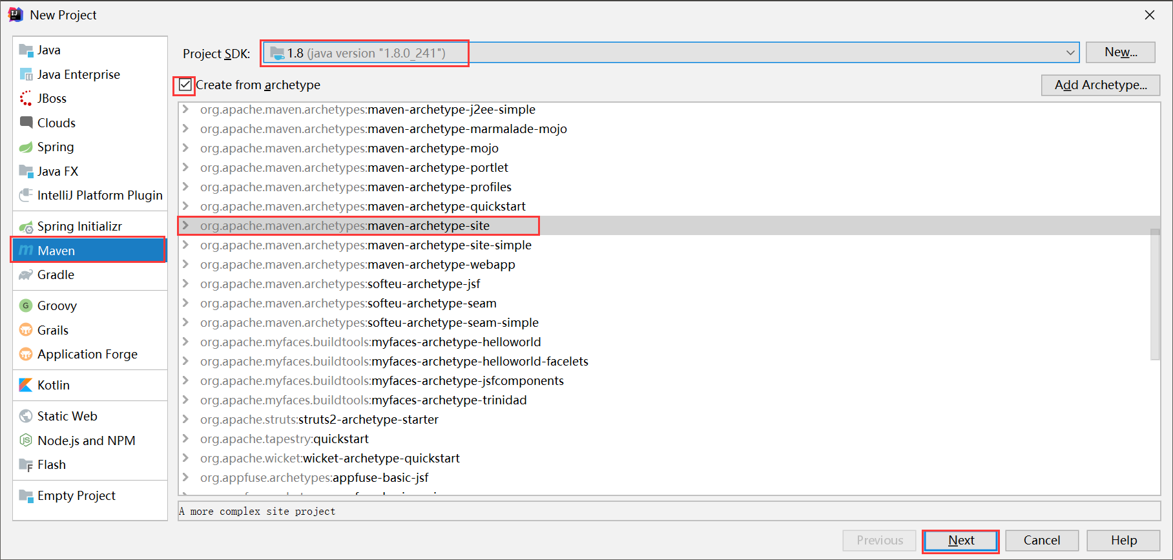
Task: Open Help for New Project
Action: (1124, 540)
